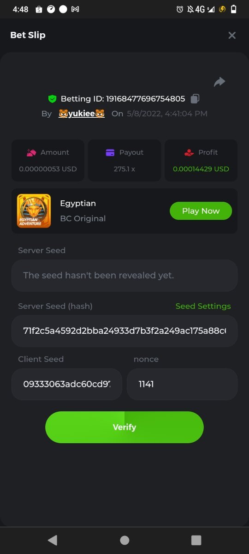
Task: Tap the green verified shield icon
Action: pyautogui.click(x=52, y=99)
